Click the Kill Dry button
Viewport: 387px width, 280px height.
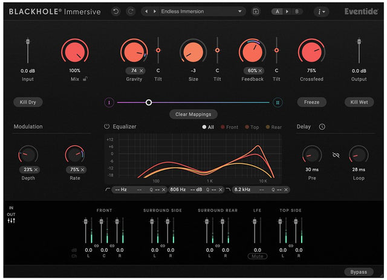coord(28,102)
